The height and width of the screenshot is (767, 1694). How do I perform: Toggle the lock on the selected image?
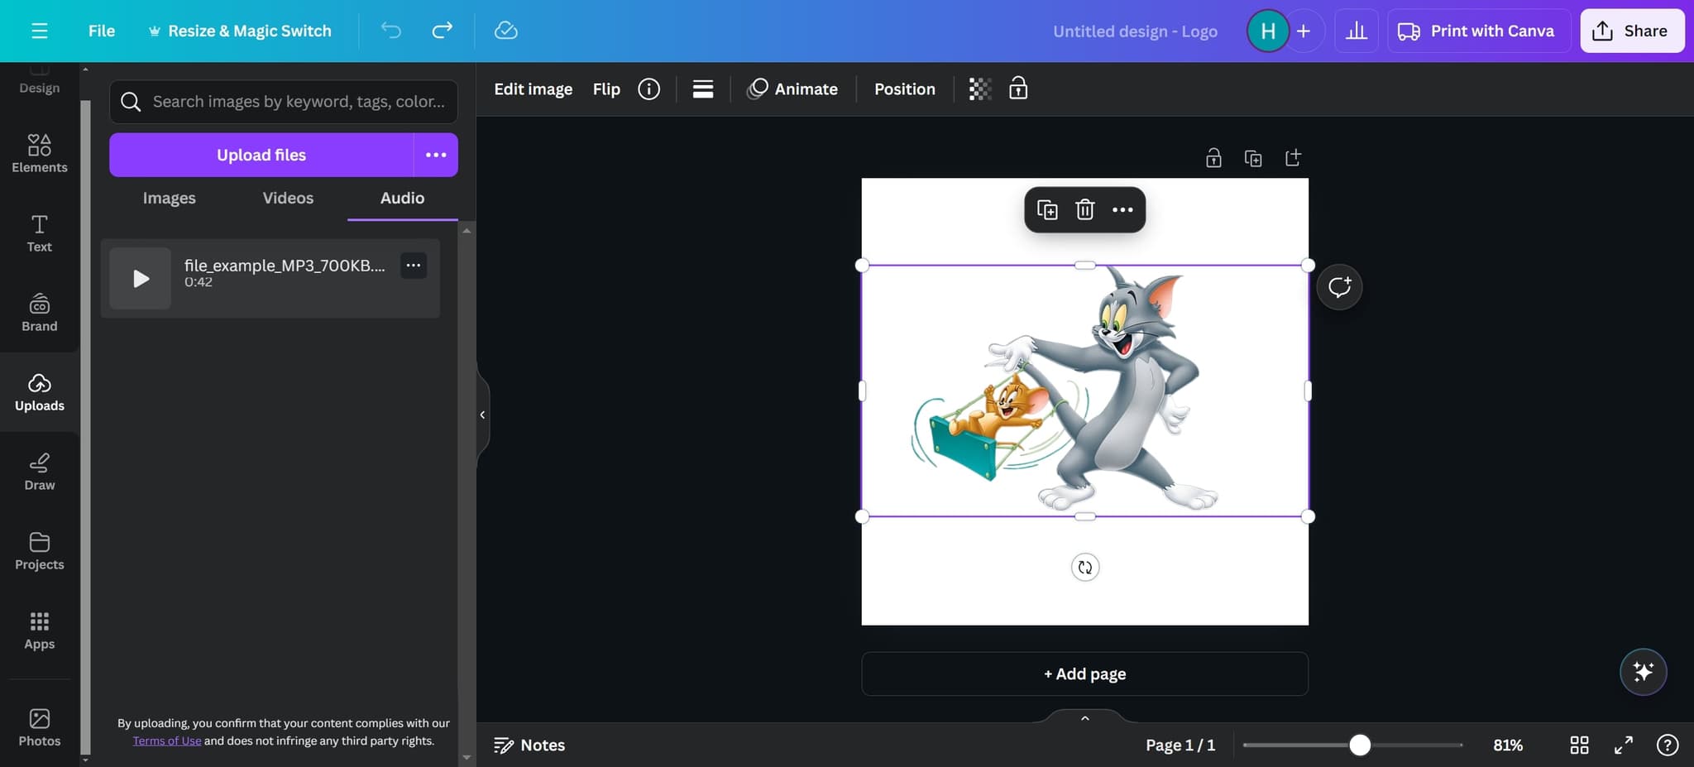pos(1018,89)
